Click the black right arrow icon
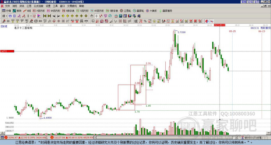Image resolution: width=271 pixels, height=145 pixels. click(58, 16)
